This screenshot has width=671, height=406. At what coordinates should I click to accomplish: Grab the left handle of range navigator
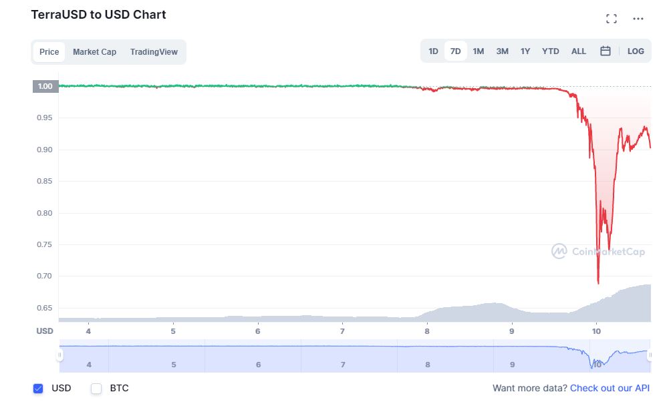coord(59,355)
